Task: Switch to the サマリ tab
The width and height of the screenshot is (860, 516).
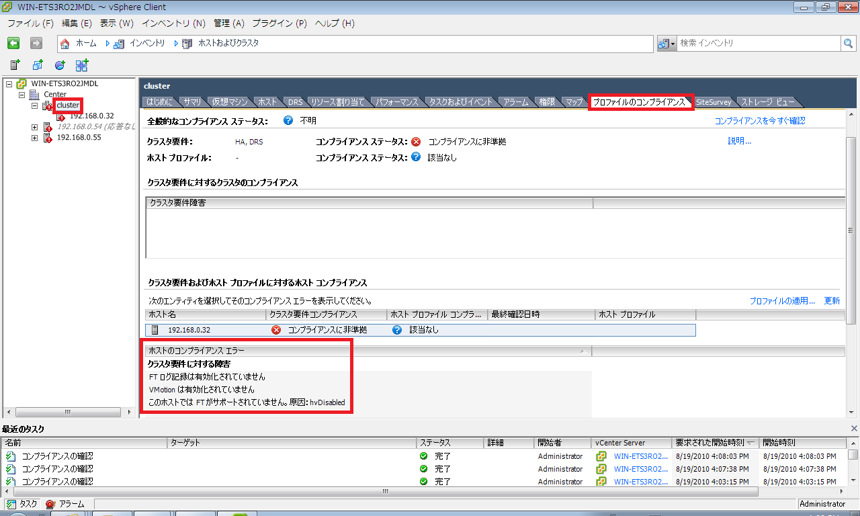Action: 192,102
